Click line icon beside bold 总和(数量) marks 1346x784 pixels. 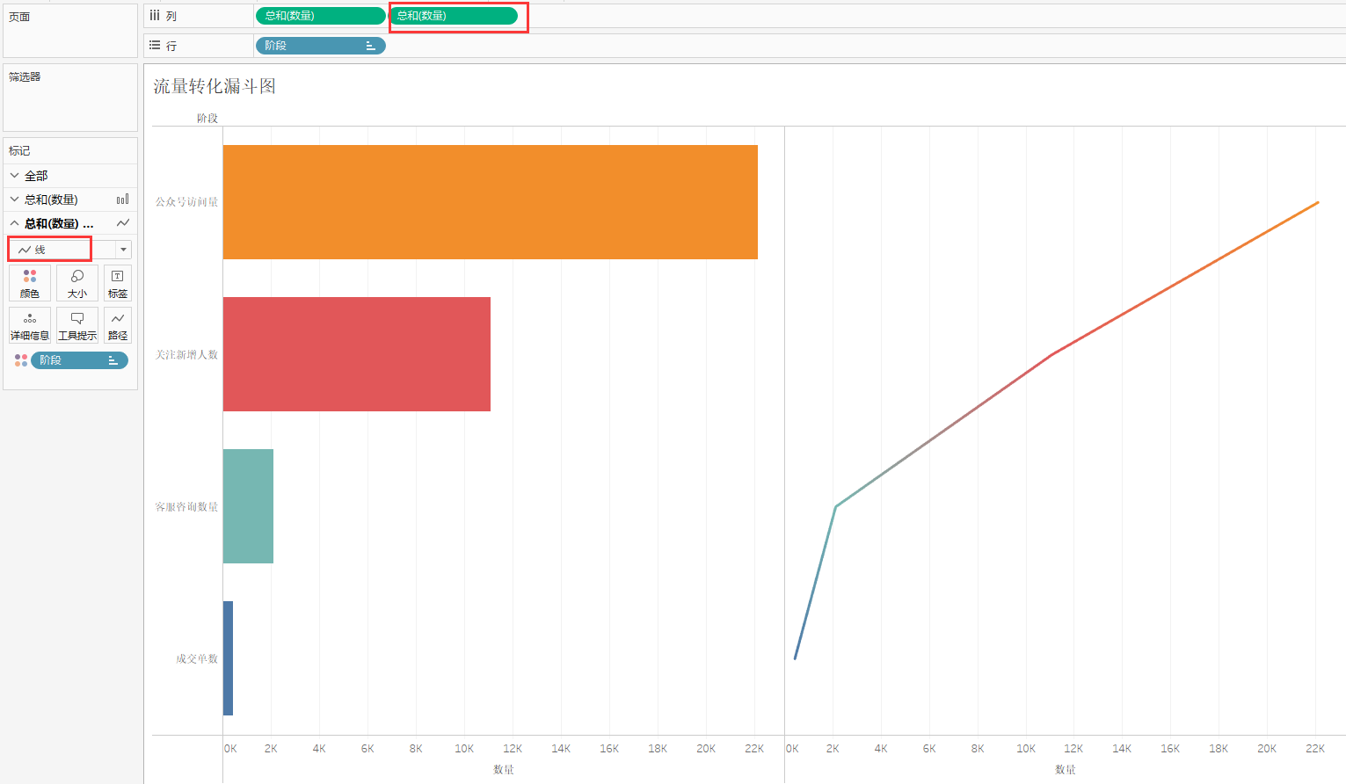[123, 223]
